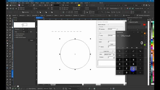Click the calculator decimal comma key
This screenshot has width=160, height=90.
click(x=133, y=72)
